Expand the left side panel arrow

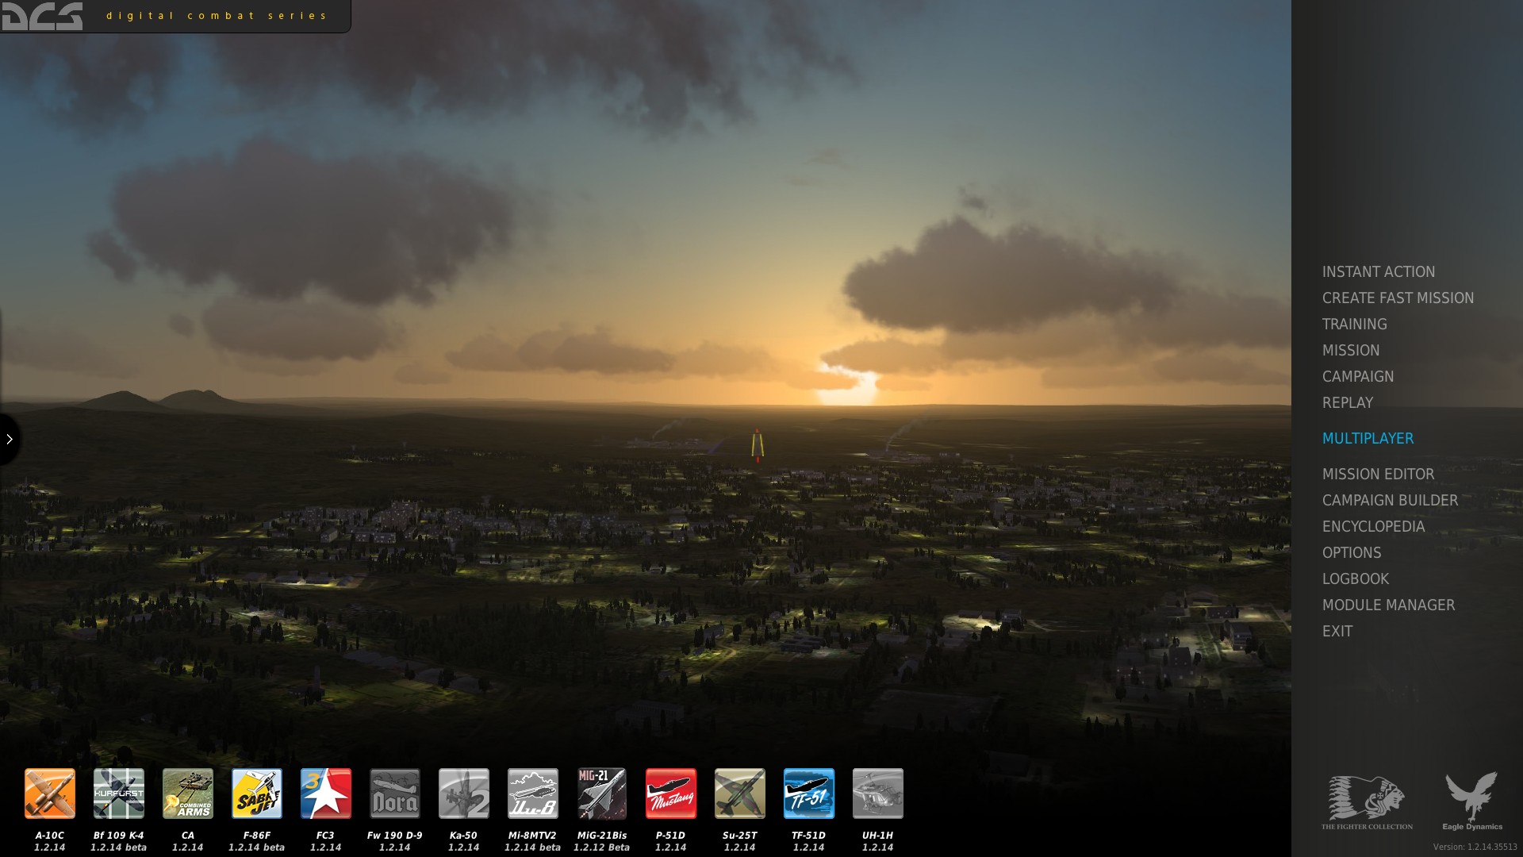click(x=9, y=439)
